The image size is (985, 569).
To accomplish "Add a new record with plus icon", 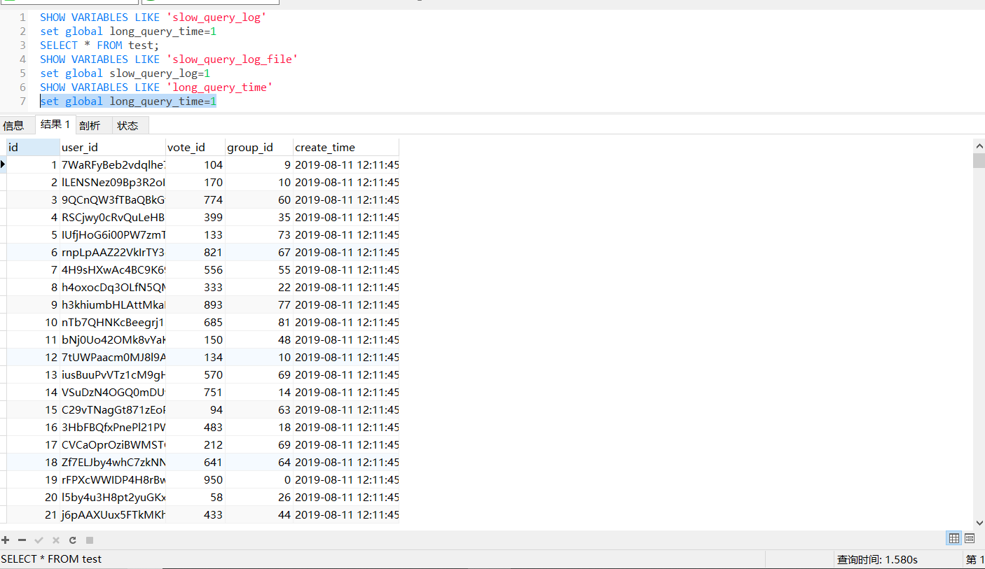I will pyautogui.click(x=6, y=540).
